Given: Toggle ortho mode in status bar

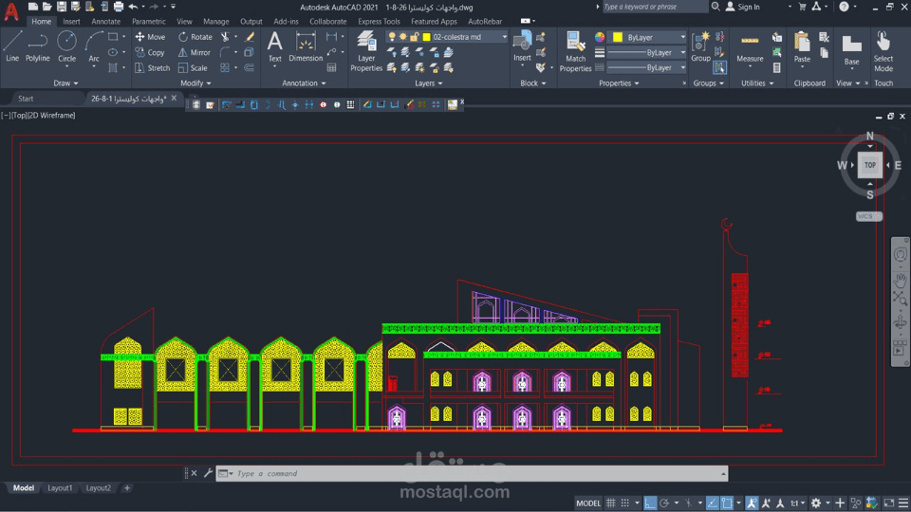Looking at the screenshot, I should 649,503.
